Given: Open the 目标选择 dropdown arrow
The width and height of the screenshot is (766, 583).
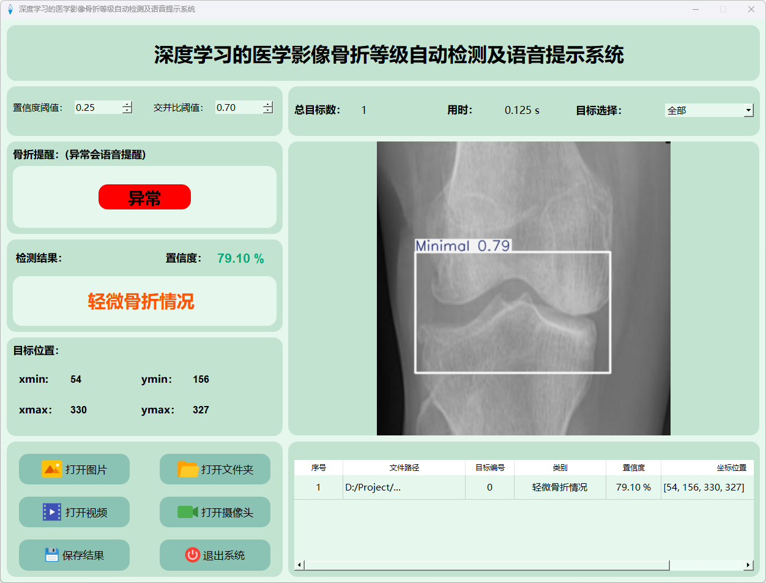Looking at the screenshot, I should pos(749,110).
